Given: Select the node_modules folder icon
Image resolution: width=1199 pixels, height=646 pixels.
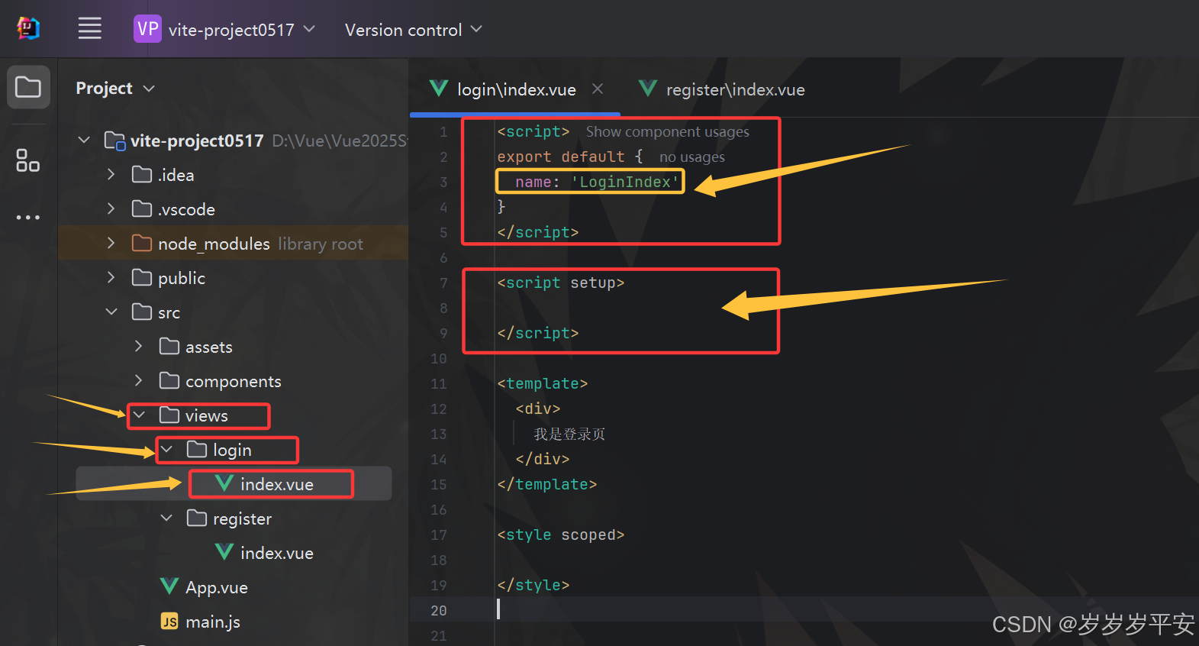Looking at the screenshot, I should tap(142, 243).
